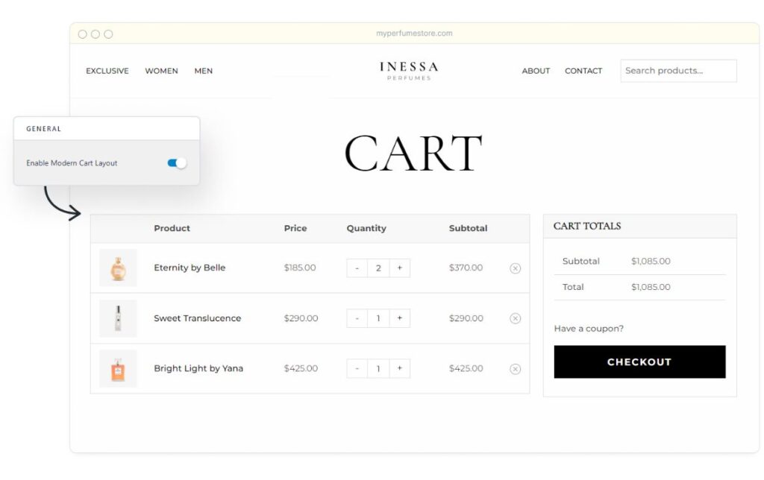This screenshot has height=480, width=764.
Task: Browse the WOMEN category
Action: [161, 71]
